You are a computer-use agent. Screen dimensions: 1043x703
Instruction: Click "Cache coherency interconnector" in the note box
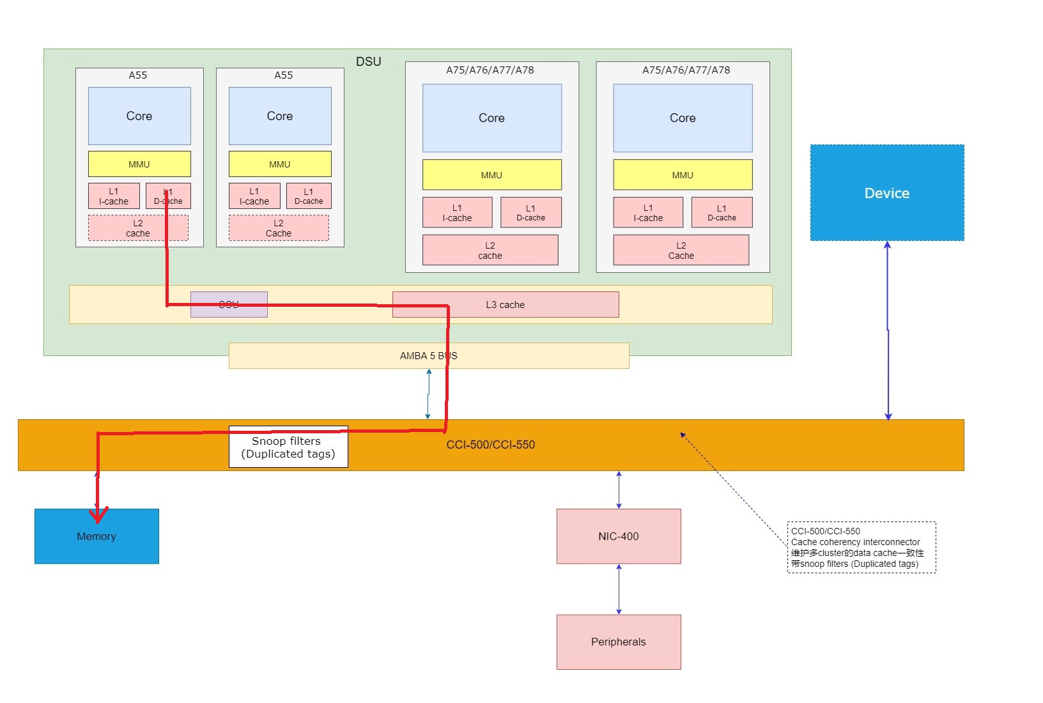(x=856, y=542)
